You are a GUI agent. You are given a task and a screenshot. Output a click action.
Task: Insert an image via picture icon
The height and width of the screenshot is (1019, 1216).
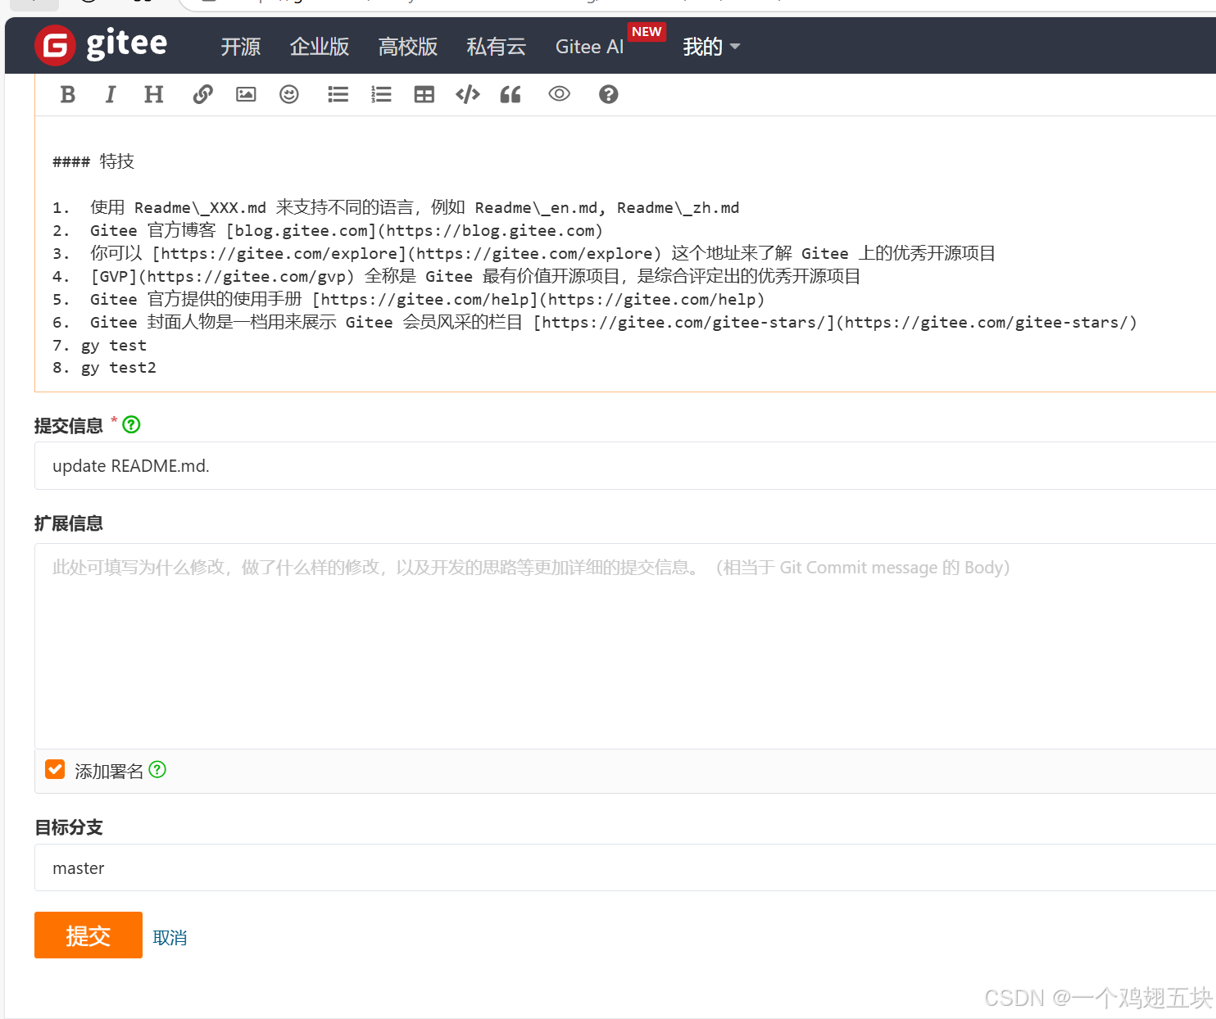click(x=246, y=94)
